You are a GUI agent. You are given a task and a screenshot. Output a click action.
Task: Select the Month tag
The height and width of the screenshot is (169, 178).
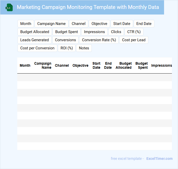pyautogui.click(x=26, y=24)
